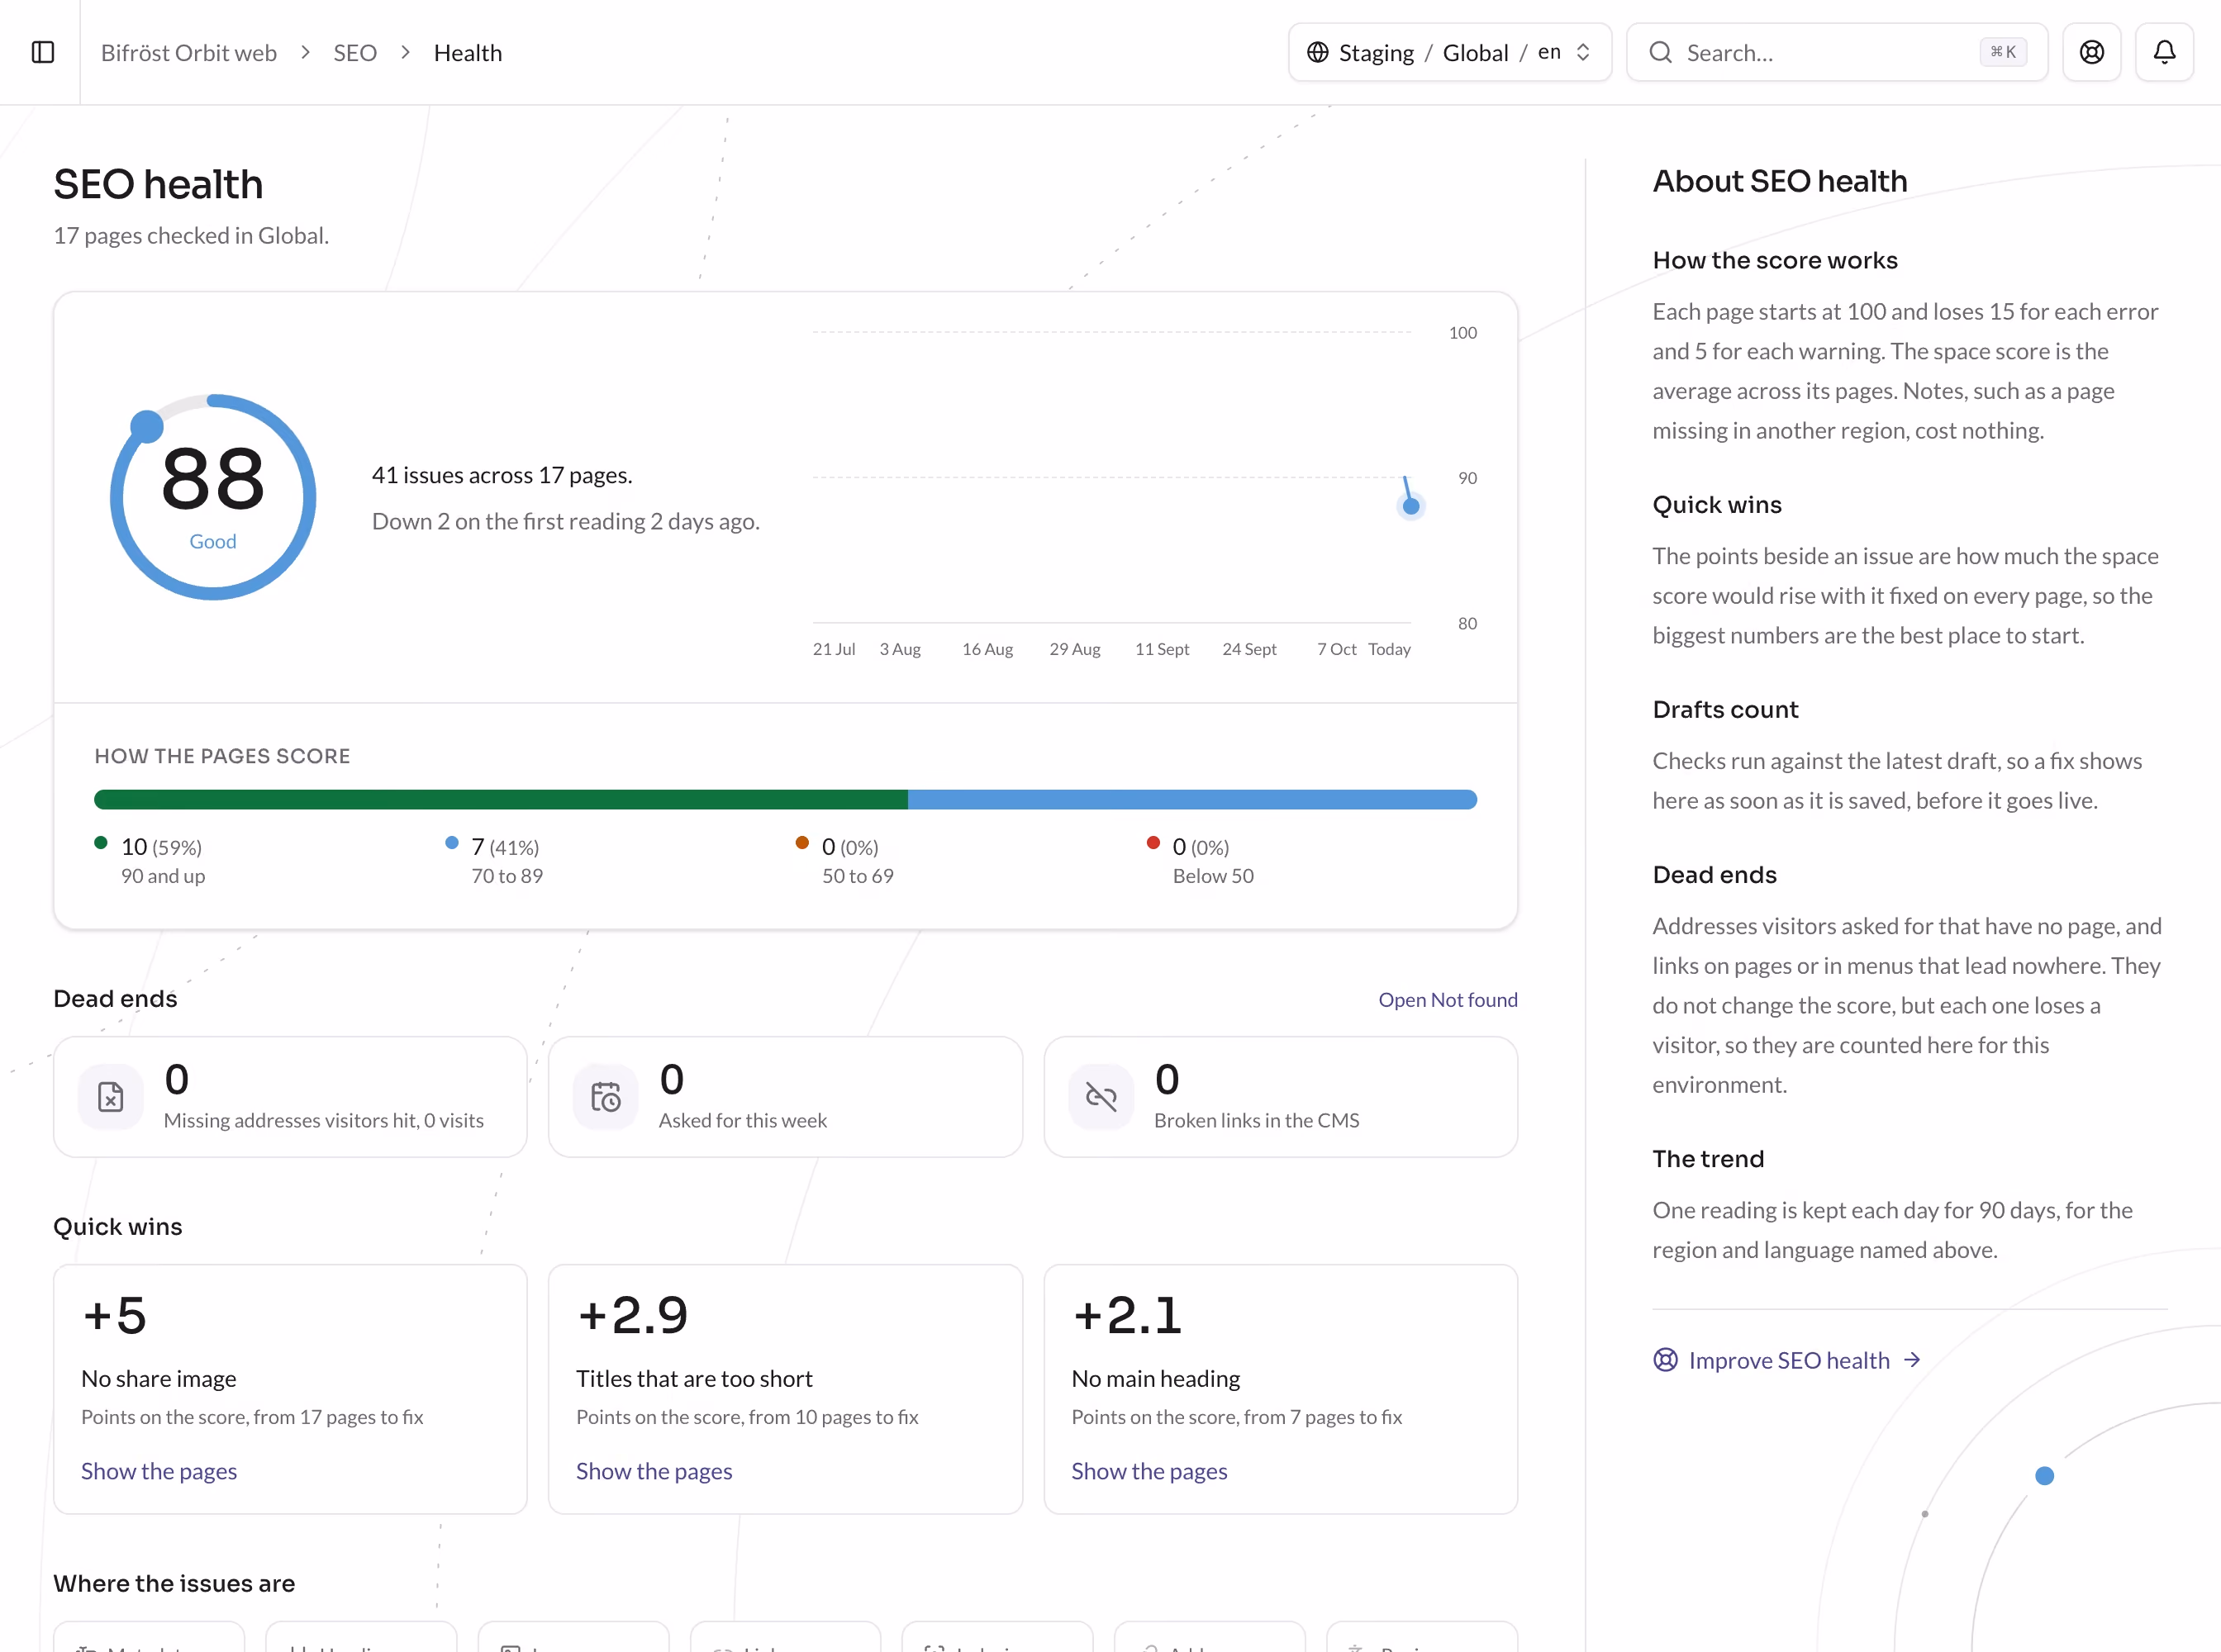Screen dimensions: 2221x1652
Task: Select the Health breadcrumb
Action: pos(467,53)
